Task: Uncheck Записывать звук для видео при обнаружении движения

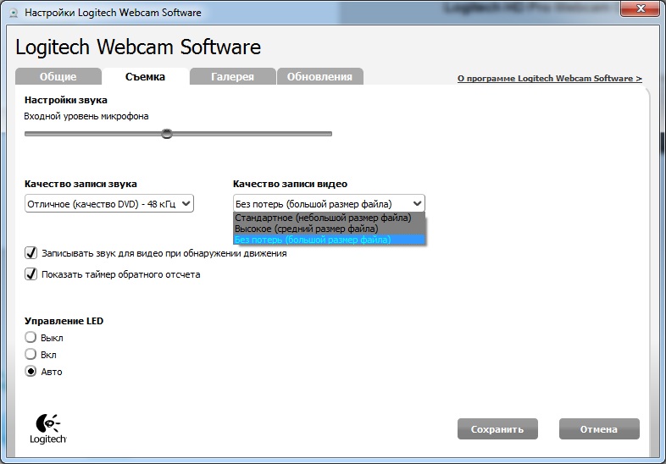Action: pyautogui.click(x=31, y=253)
